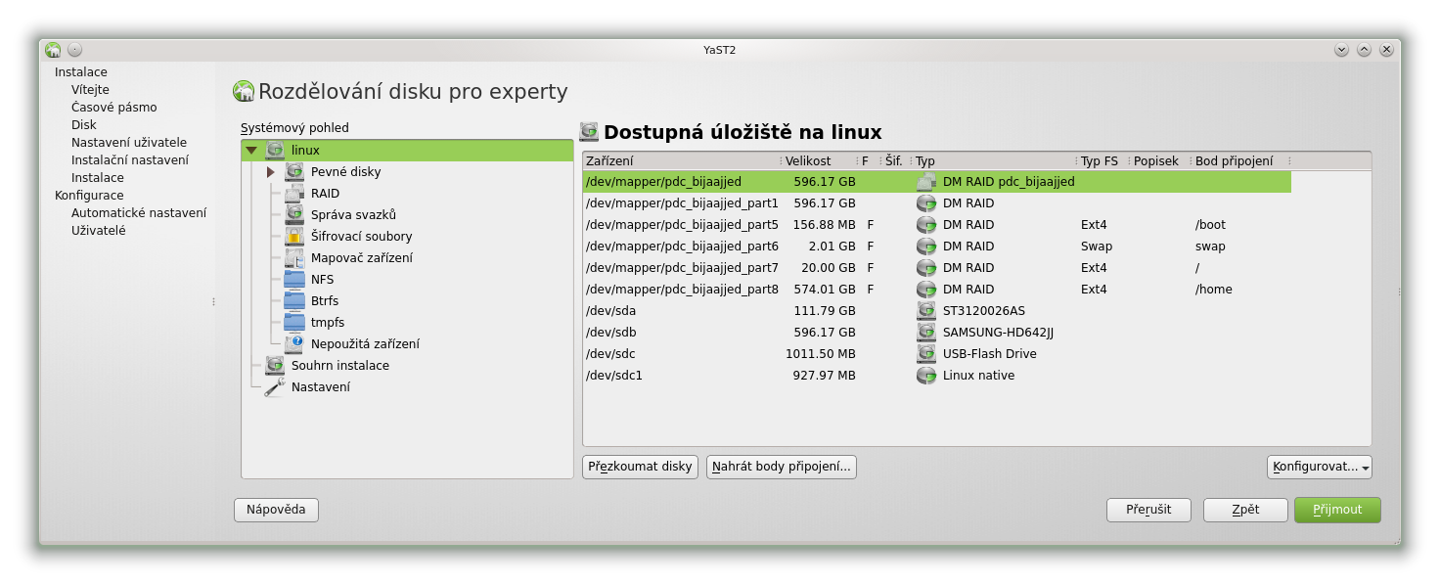
Task: Click the YaST icon beside page title
Action: 243,91
